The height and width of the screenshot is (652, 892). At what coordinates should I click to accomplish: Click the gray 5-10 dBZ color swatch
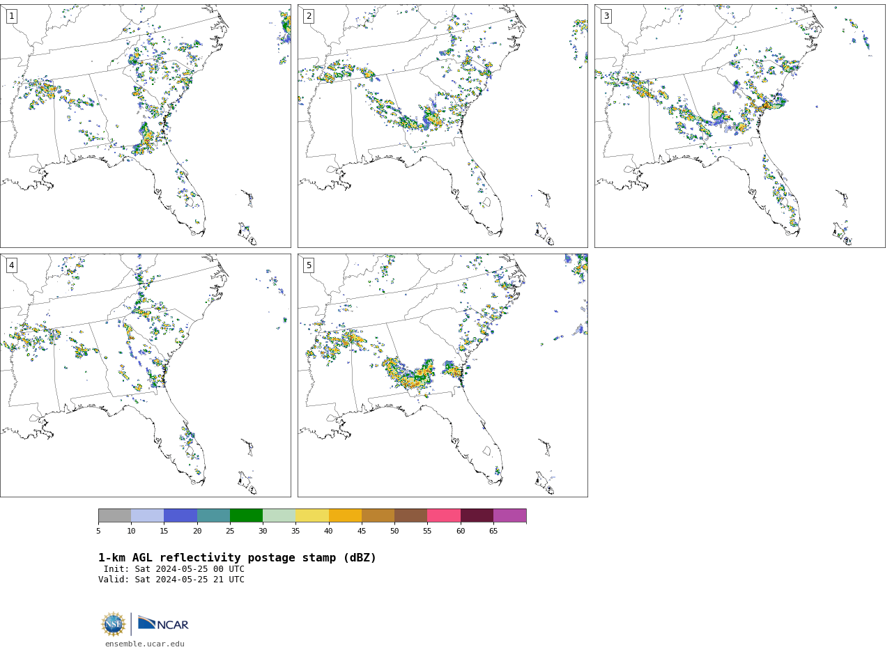click(x=114, y=515)
